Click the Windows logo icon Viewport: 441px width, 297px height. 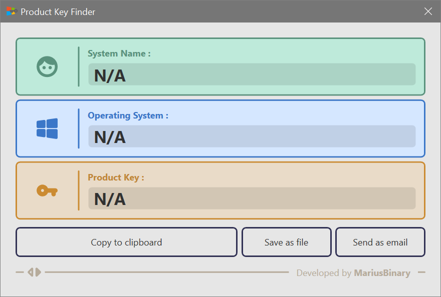(47, 128)
